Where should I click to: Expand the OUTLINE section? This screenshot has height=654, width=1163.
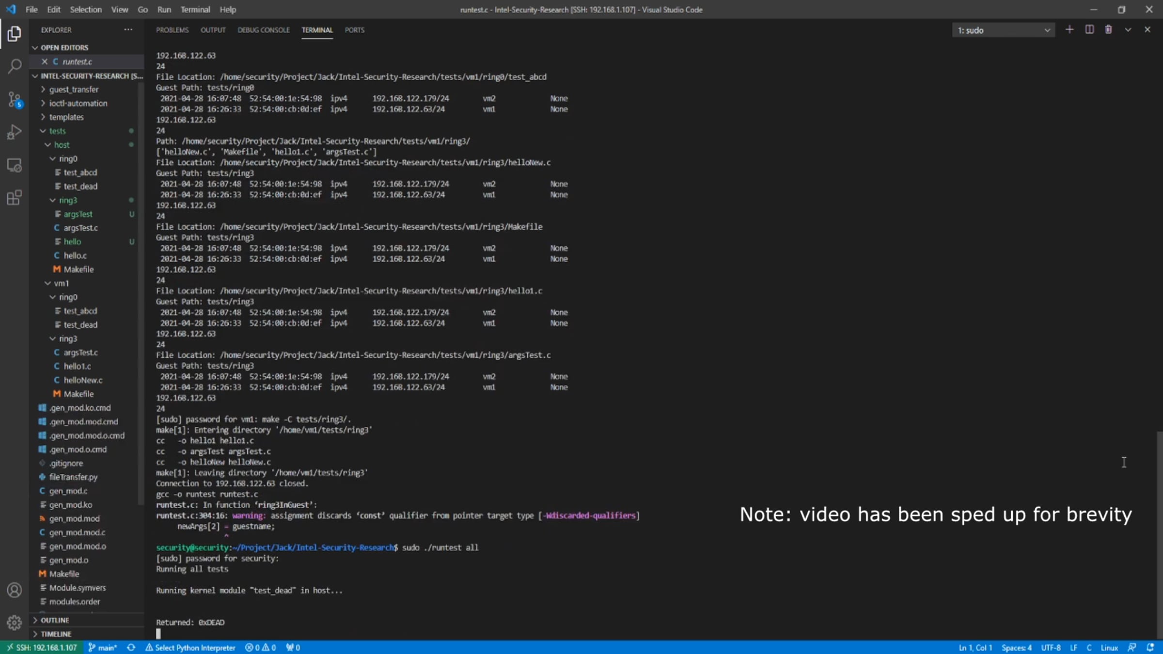pos(54,620)
